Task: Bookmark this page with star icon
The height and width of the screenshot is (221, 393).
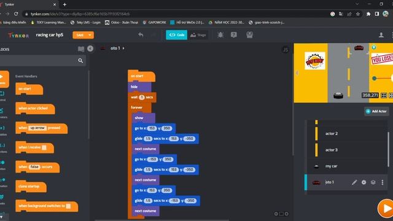Action: click(x=358, y=14)
